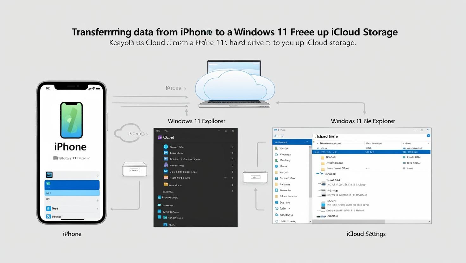The image size is (466, 263).
Task: Click the 'iPhone >' label above the arrows
Action: [x=176, y=89]
